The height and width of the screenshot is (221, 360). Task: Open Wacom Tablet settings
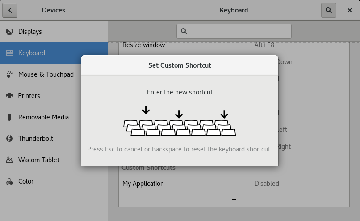38,160
